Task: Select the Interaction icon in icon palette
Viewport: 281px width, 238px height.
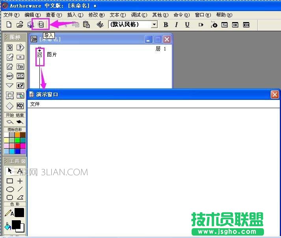Action: pos(20,48)
